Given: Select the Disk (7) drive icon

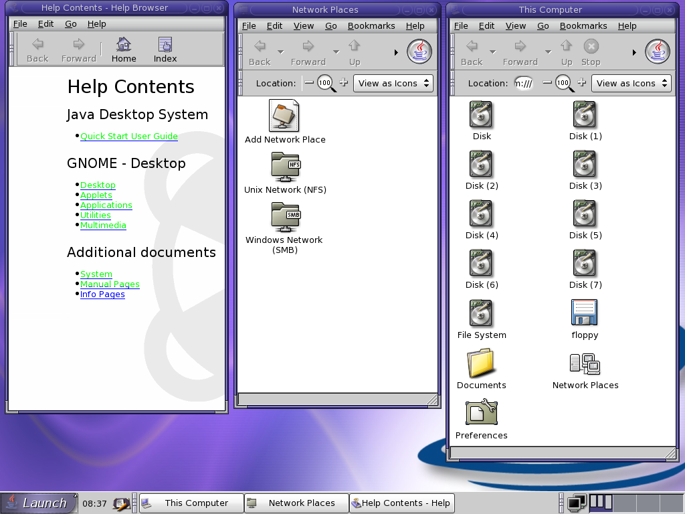Looking at the screenshot, I should 585,264.
